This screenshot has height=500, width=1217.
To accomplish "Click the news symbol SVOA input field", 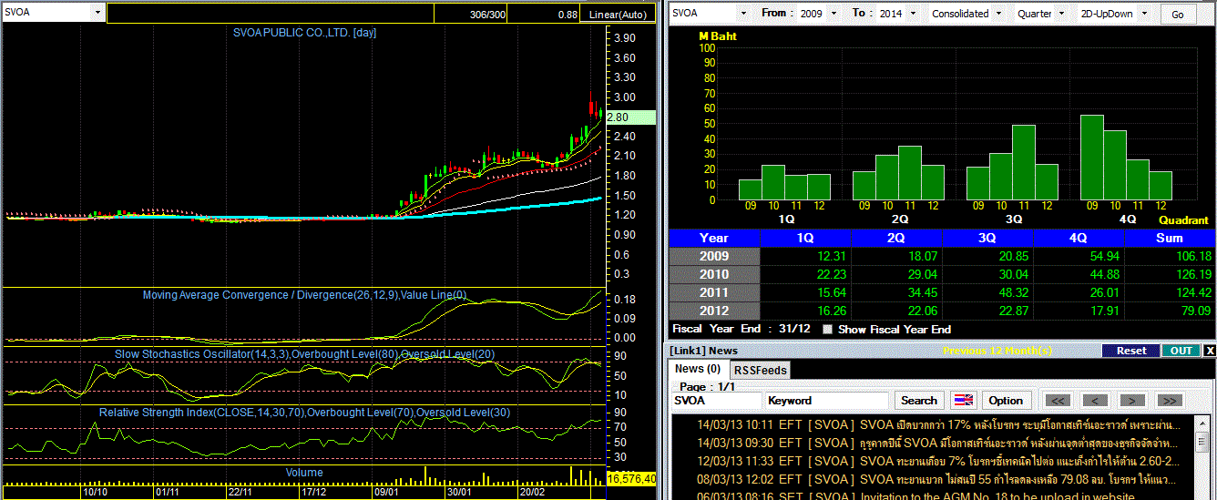I will point(716,401).
